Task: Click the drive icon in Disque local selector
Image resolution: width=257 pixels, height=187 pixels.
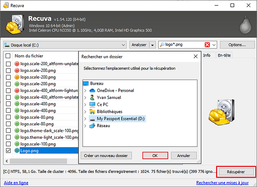Action: [7, 45]
